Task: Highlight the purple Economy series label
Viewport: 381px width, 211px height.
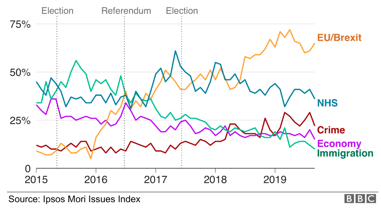Action: pos(339,144)
